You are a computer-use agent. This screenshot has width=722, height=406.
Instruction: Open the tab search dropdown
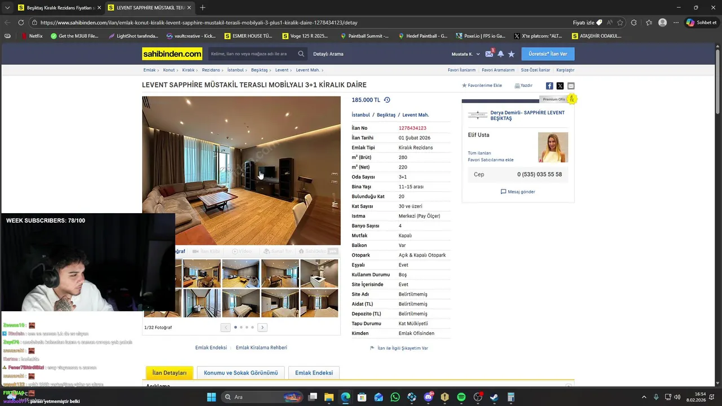click(7, 8)
